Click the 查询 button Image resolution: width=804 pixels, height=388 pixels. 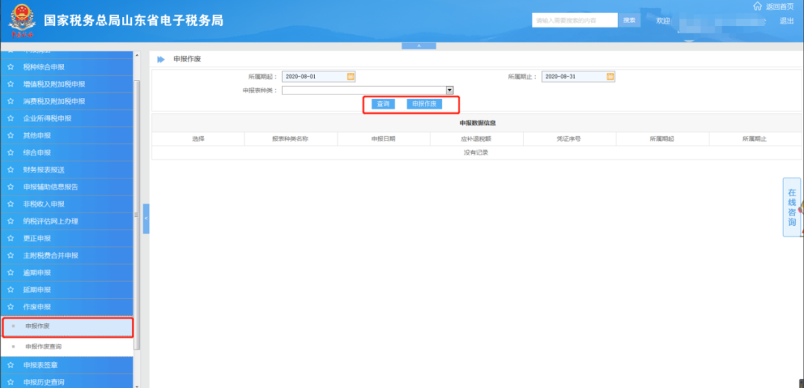click(383, 104)
